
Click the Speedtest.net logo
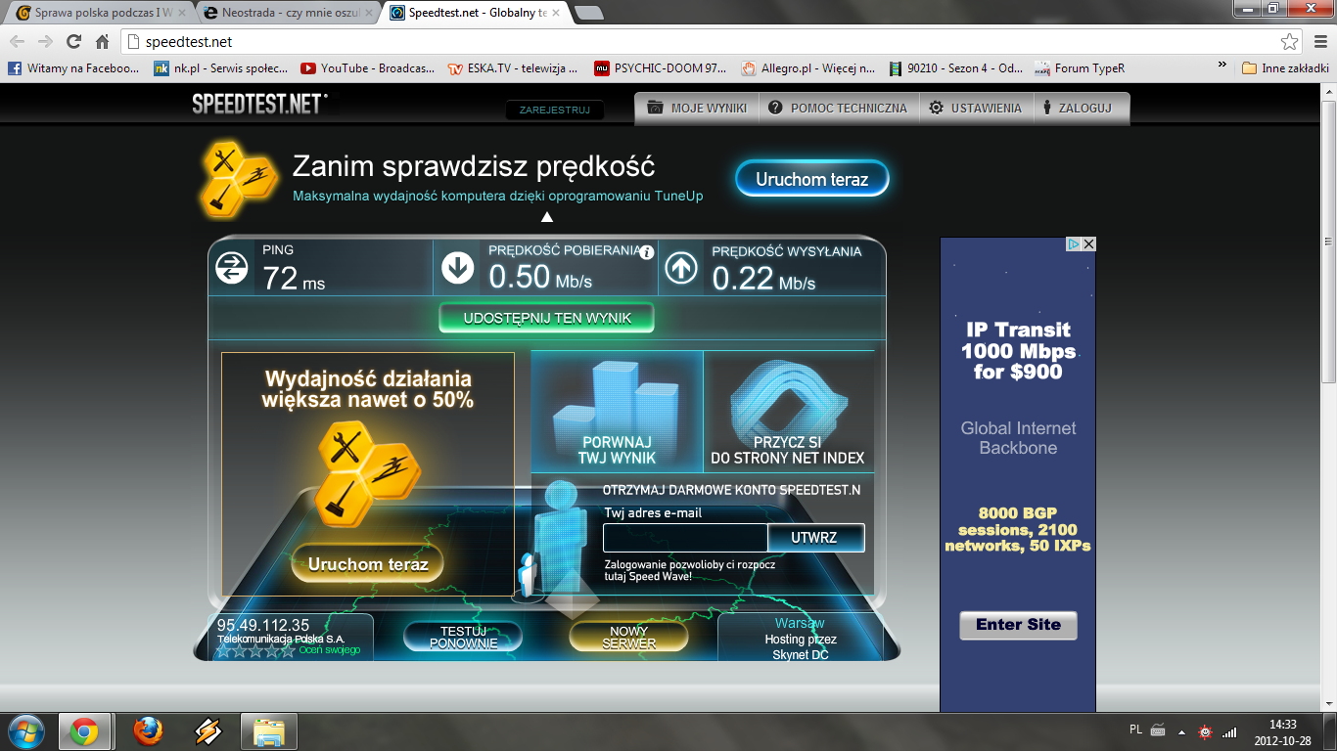[259, 105]
